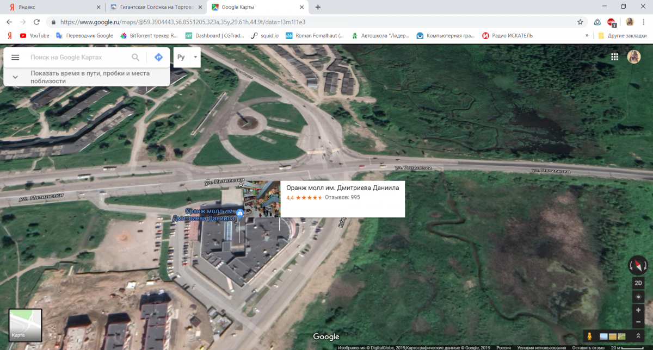Zoom in with the plus button
The width and height of the screenshot is (653, 350).
click(x=638, y=310)
